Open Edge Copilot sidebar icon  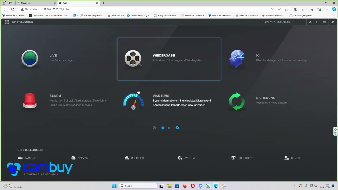click(x=334, y=9)
